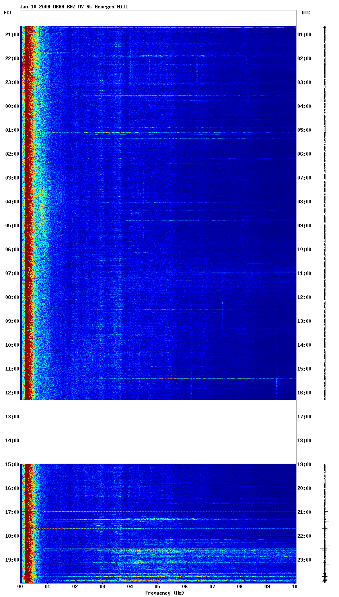Click the '01' frequency tick label
Viewport: 339px width, 597px height.
[x=48, y=587]
